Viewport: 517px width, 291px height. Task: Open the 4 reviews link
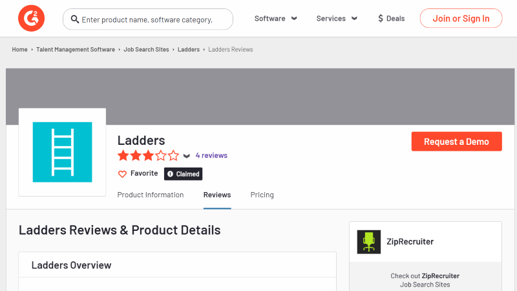(x=211, y=155)
